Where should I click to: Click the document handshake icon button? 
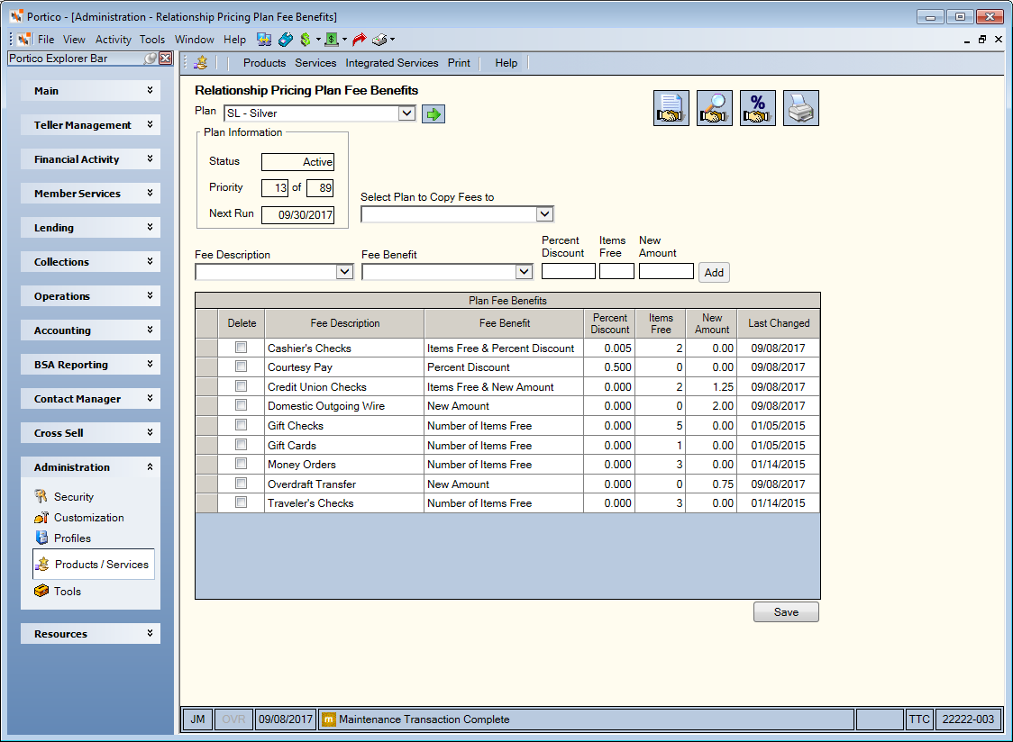pyautogui.click(x=671, y=108)
